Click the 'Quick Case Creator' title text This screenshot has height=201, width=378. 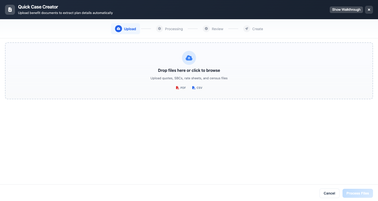coord(38,7)
